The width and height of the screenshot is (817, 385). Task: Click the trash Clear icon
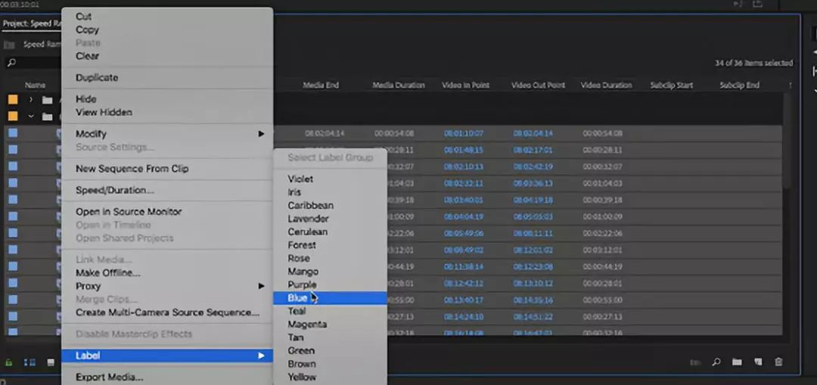778,362
